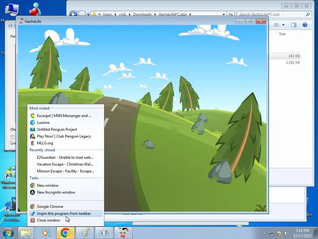Switch to Character Map taskbar button

104,233
